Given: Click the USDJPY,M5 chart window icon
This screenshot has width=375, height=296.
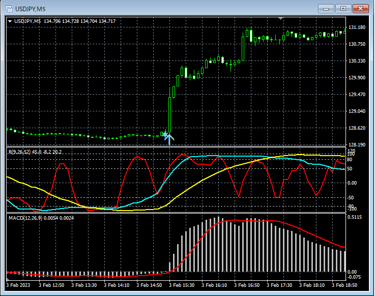Looking at the screenshot, I should (9, 9).
